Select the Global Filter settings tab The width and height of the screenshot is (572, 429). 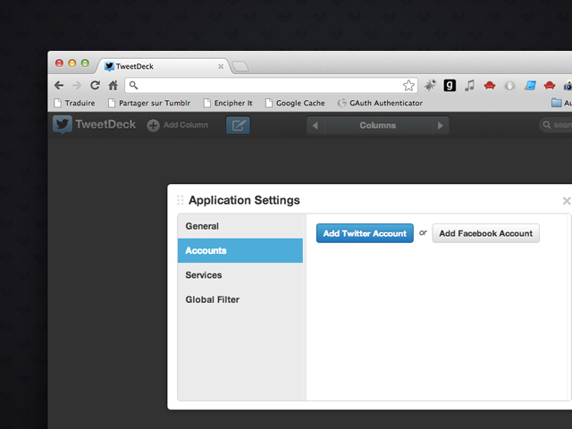(240, 299)
